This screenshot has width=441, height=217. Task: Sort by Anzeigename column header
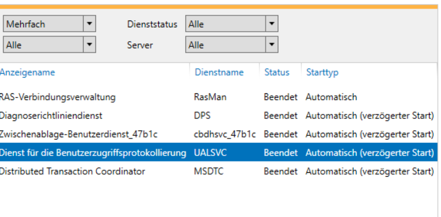(27, 72)
